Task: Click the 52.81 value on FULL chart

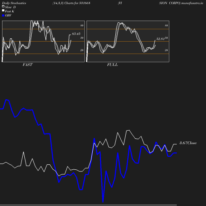Action: click(160, 39)
